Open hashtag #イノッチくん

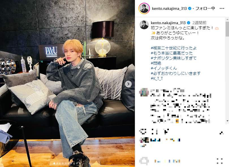[164, 68]
